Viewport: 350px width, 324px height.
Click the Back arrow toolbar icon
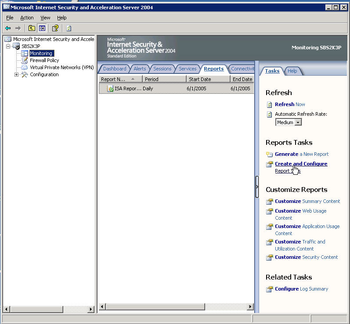pos(8,28)
